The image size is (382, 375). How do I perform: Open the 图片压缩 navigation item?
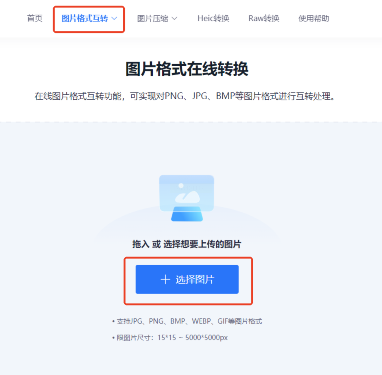coord(152,18)
